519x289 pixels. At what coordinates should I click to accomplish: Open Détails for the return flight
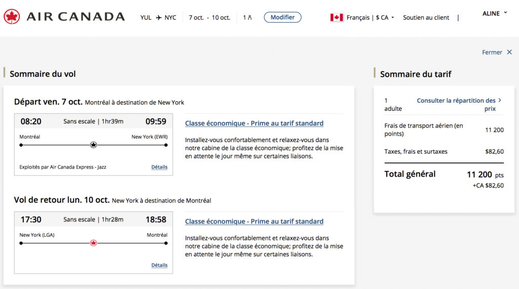tap(159, 265)
